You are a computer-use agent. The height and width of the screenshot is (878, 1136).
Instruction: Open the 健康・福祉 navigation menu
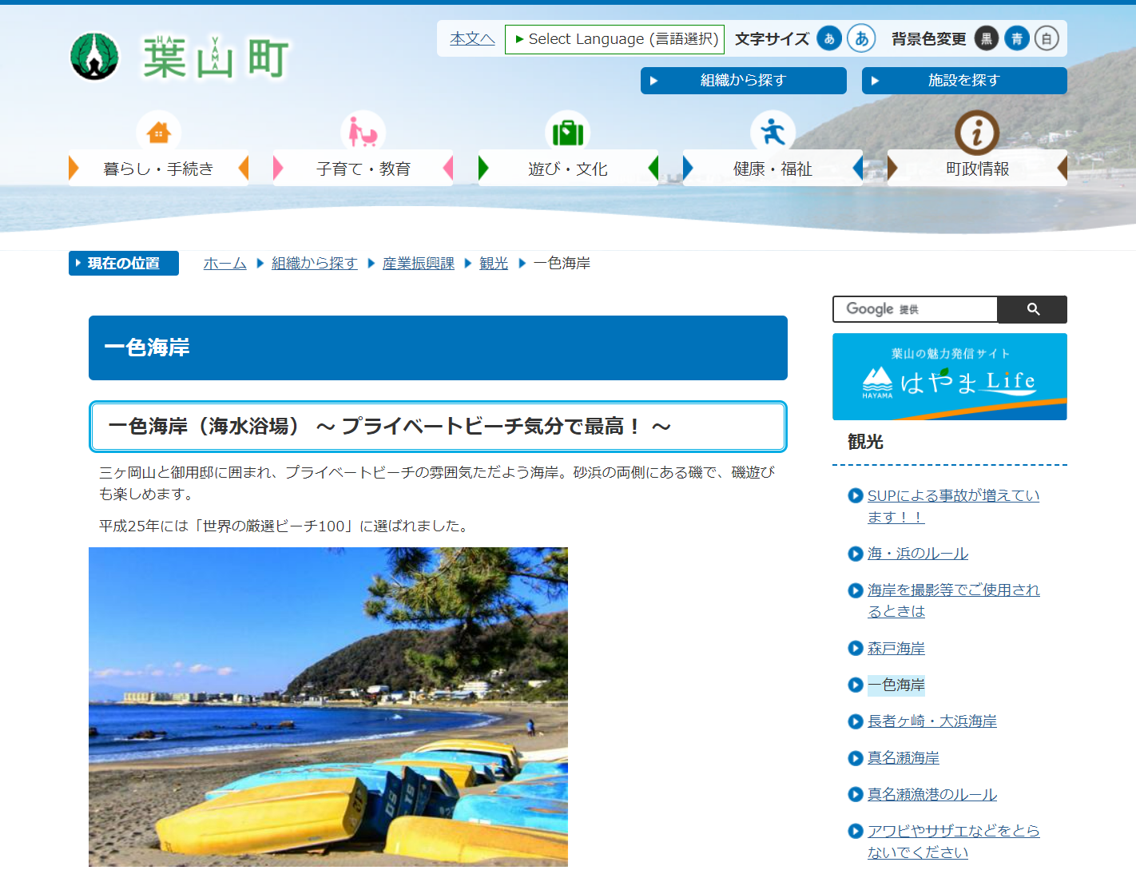(773, 169)
